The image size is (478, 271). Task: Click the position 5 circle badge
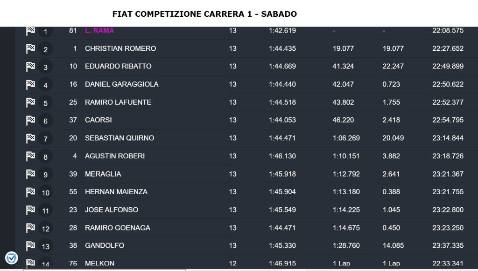click(45, 103)
